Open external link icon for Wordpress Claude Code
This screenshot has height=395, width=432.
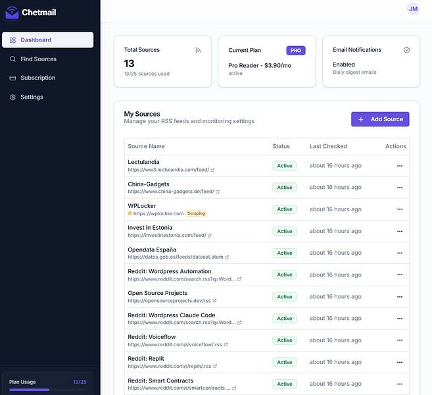(239, 323)
